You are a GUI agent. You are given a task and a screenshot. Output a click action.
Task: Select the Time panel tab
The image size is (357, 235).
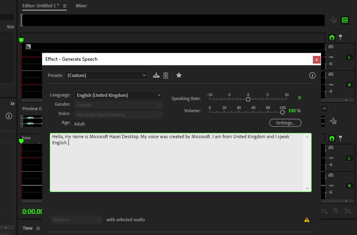tap(28, 228)
